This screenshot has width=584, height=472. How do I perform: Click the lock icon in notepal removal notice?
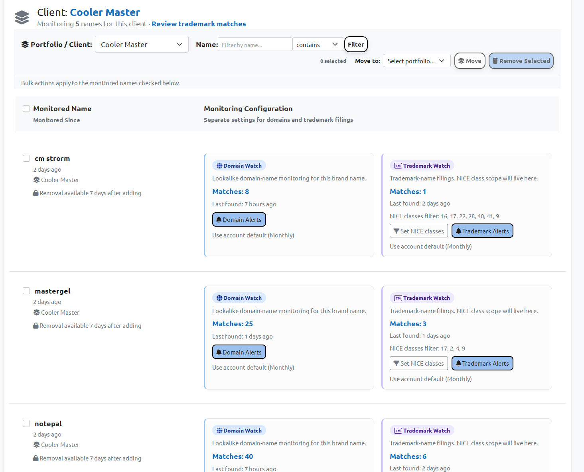[x=36, y=458]
